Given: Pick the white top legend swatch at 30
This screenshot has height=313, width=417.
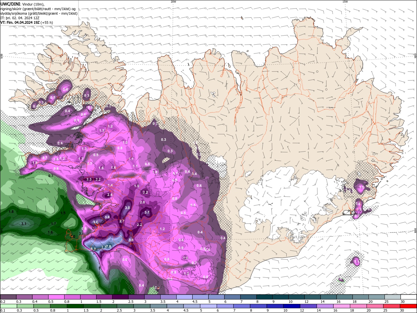Looking at the screenshot, I should (409, 297).
